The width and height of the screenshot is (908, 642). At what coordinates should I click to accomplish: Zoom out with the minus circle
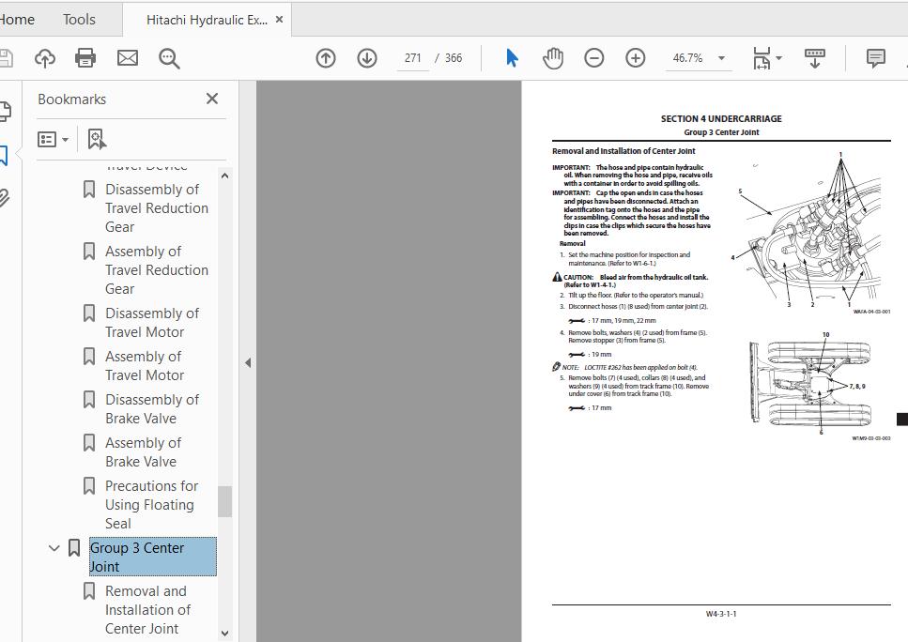coord(593,58)
